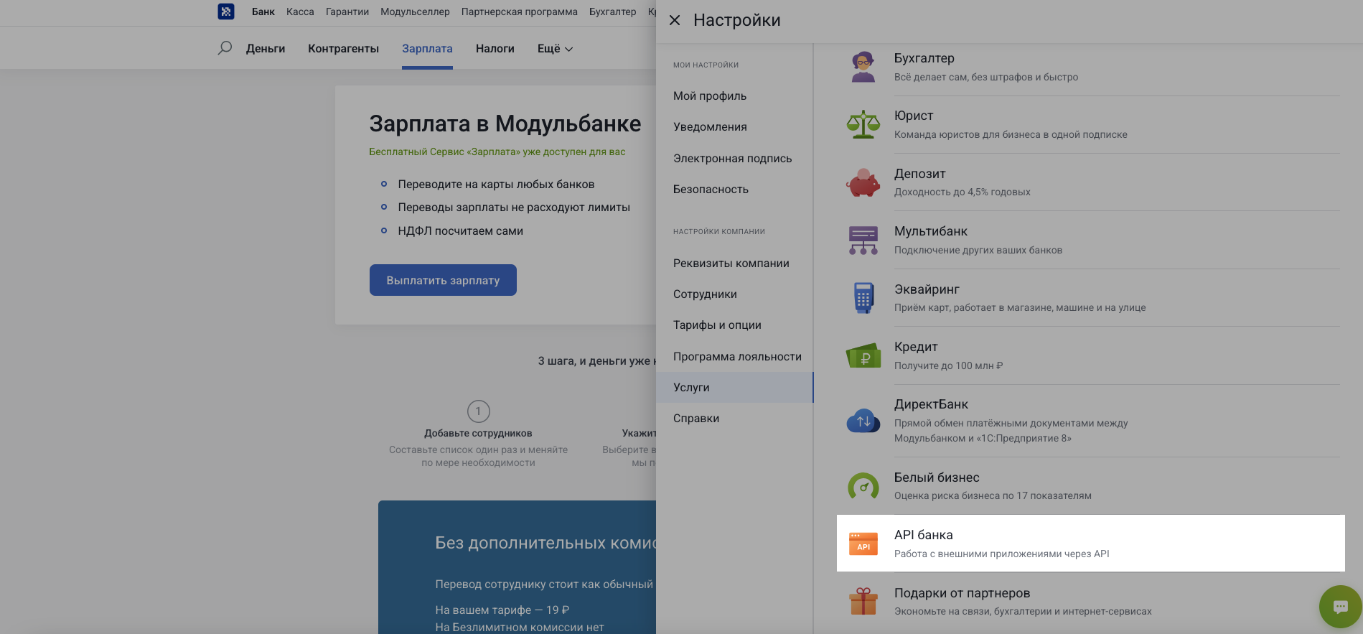The width and height of the screenshot is (1363, 634).
Task: Close the Настройки panel
Action: 675,20
